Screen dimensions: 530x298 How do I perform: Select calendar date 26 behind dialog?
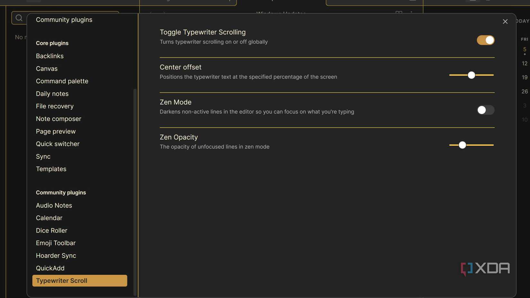tap(525, 92)
